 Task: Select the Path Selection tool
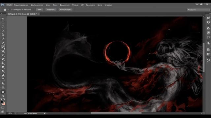point(3,84)
